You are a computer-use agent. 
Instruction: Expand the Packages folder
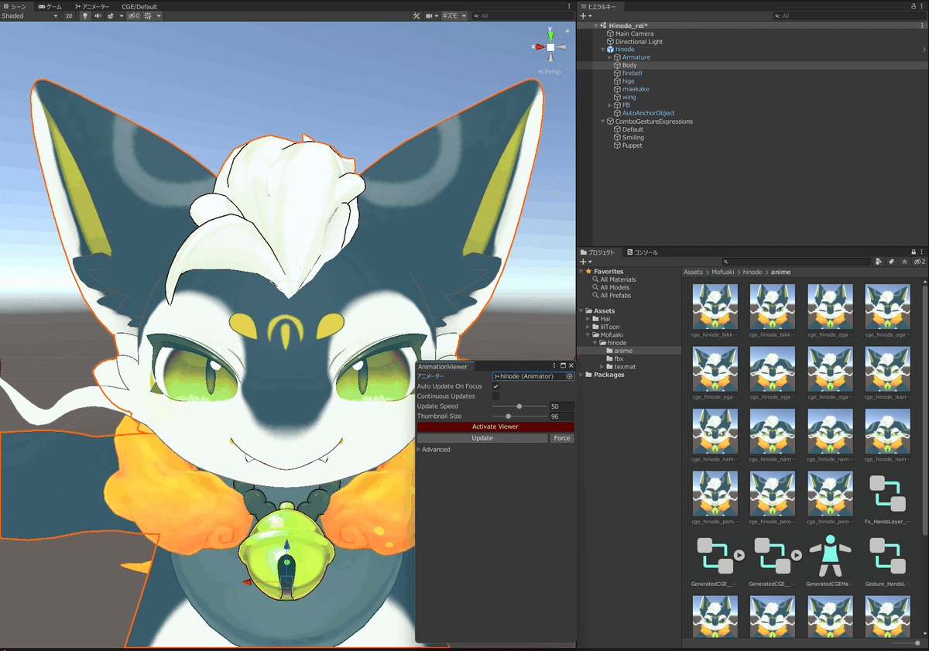(582, 375)
